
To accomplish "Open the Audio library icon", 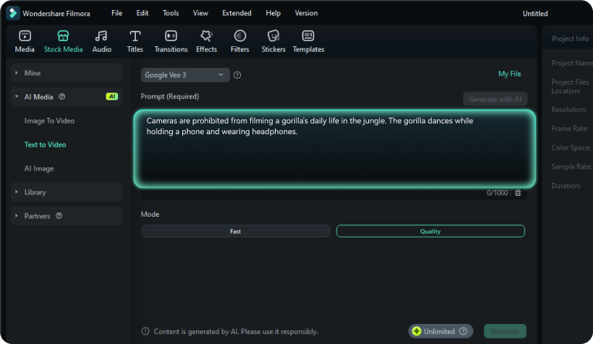I will pos(101,36).
